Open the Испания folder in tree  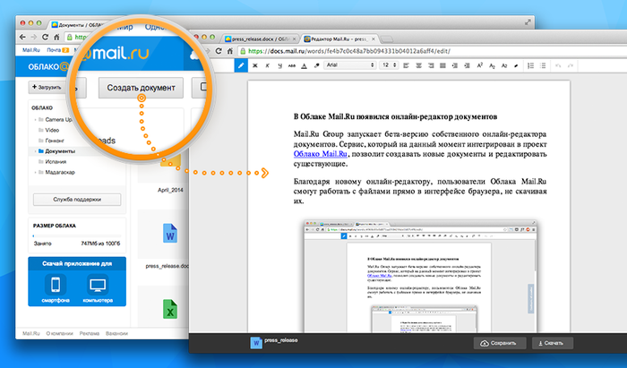pos(56,162)
